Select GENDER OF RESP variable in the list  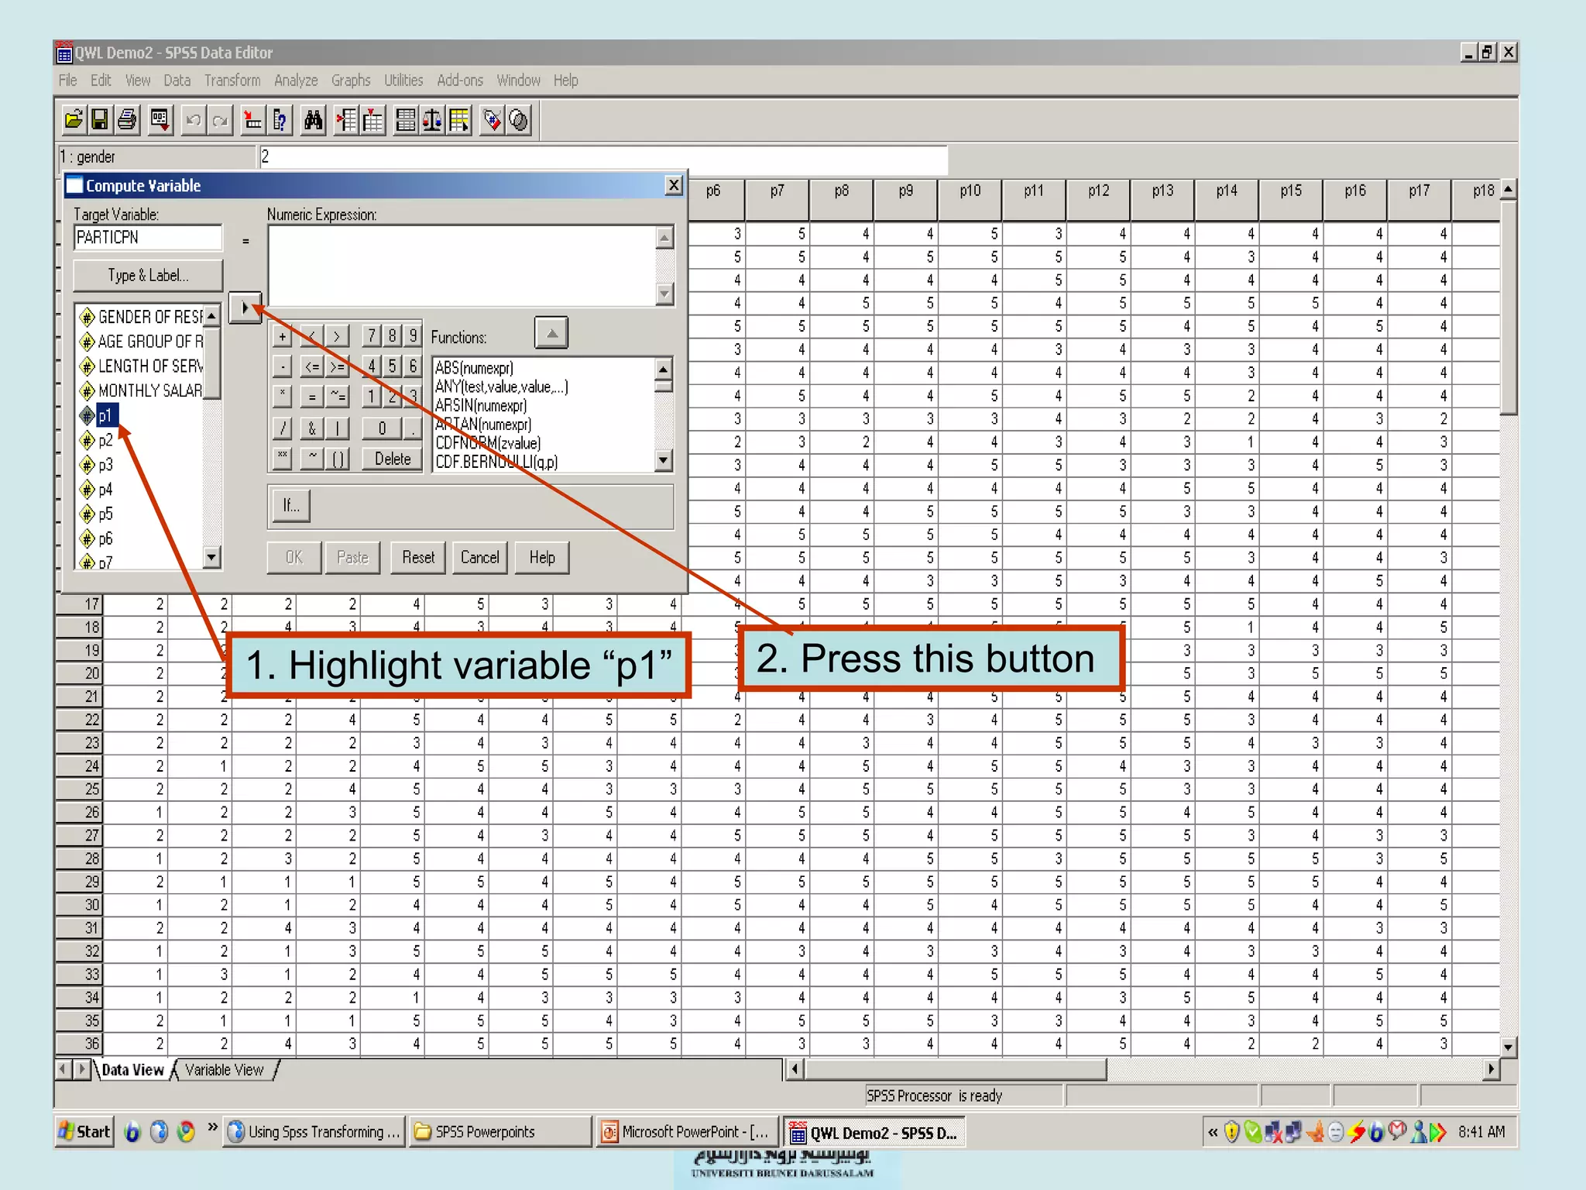[x=142, y=317]
